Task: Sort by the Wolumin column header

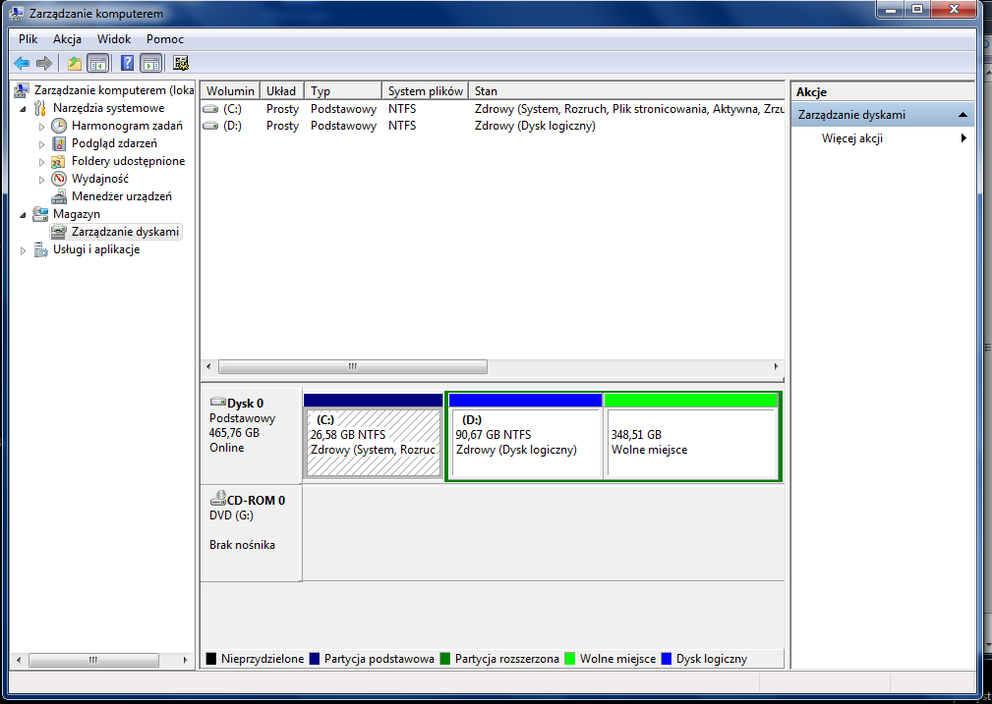Action: [x=230, y=91]
